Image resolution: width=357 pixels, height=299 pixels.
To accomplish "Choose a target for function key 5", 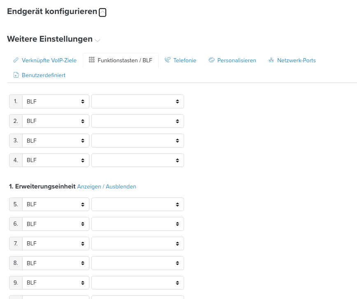I will click(x=138, y=204).
